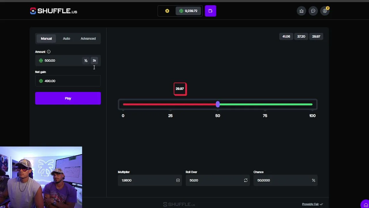Click the 29.97 result marker above slider

180,89
